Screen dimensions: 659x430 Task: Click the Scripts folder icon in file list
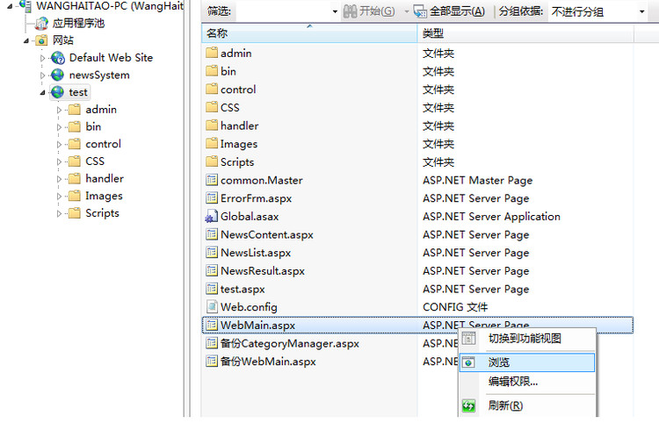point(211,162)
